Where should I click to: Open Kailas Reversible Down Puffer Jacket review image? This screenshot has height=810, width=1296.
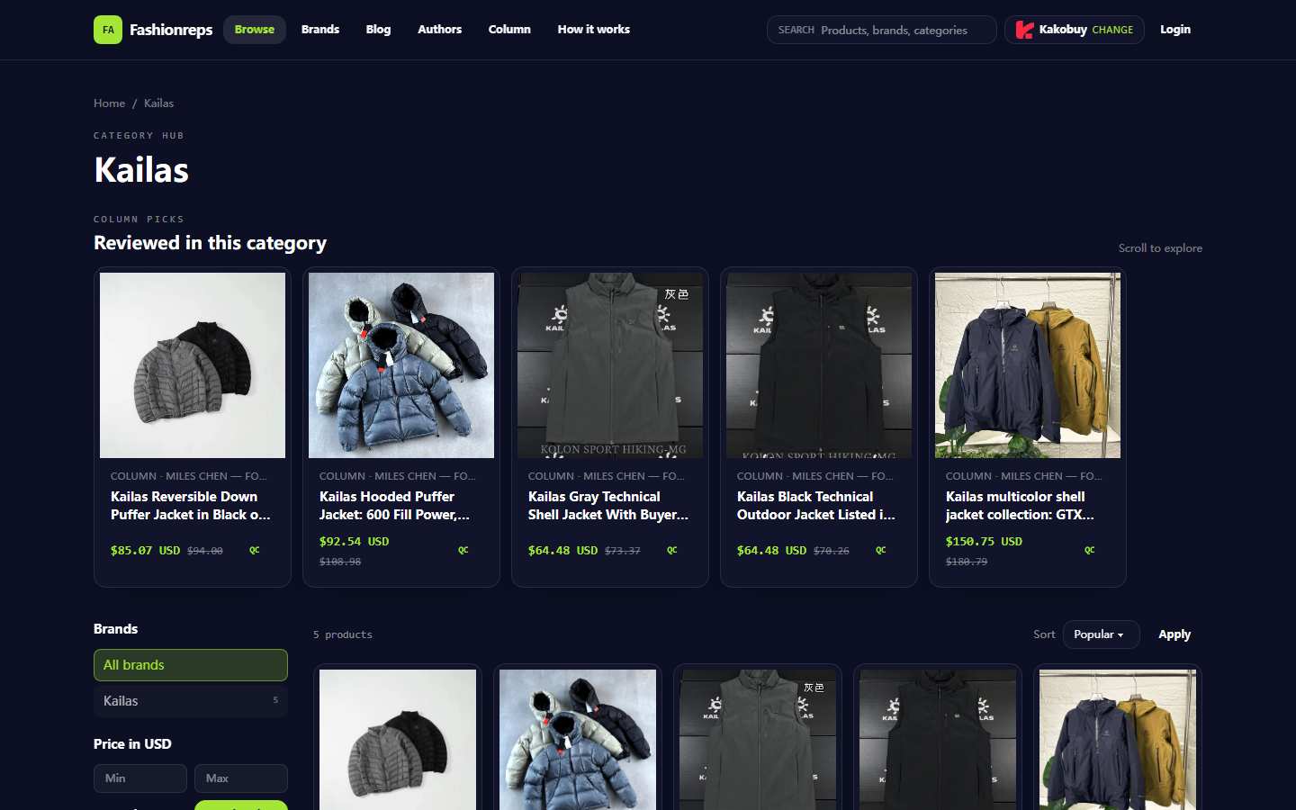coord(193,365)
